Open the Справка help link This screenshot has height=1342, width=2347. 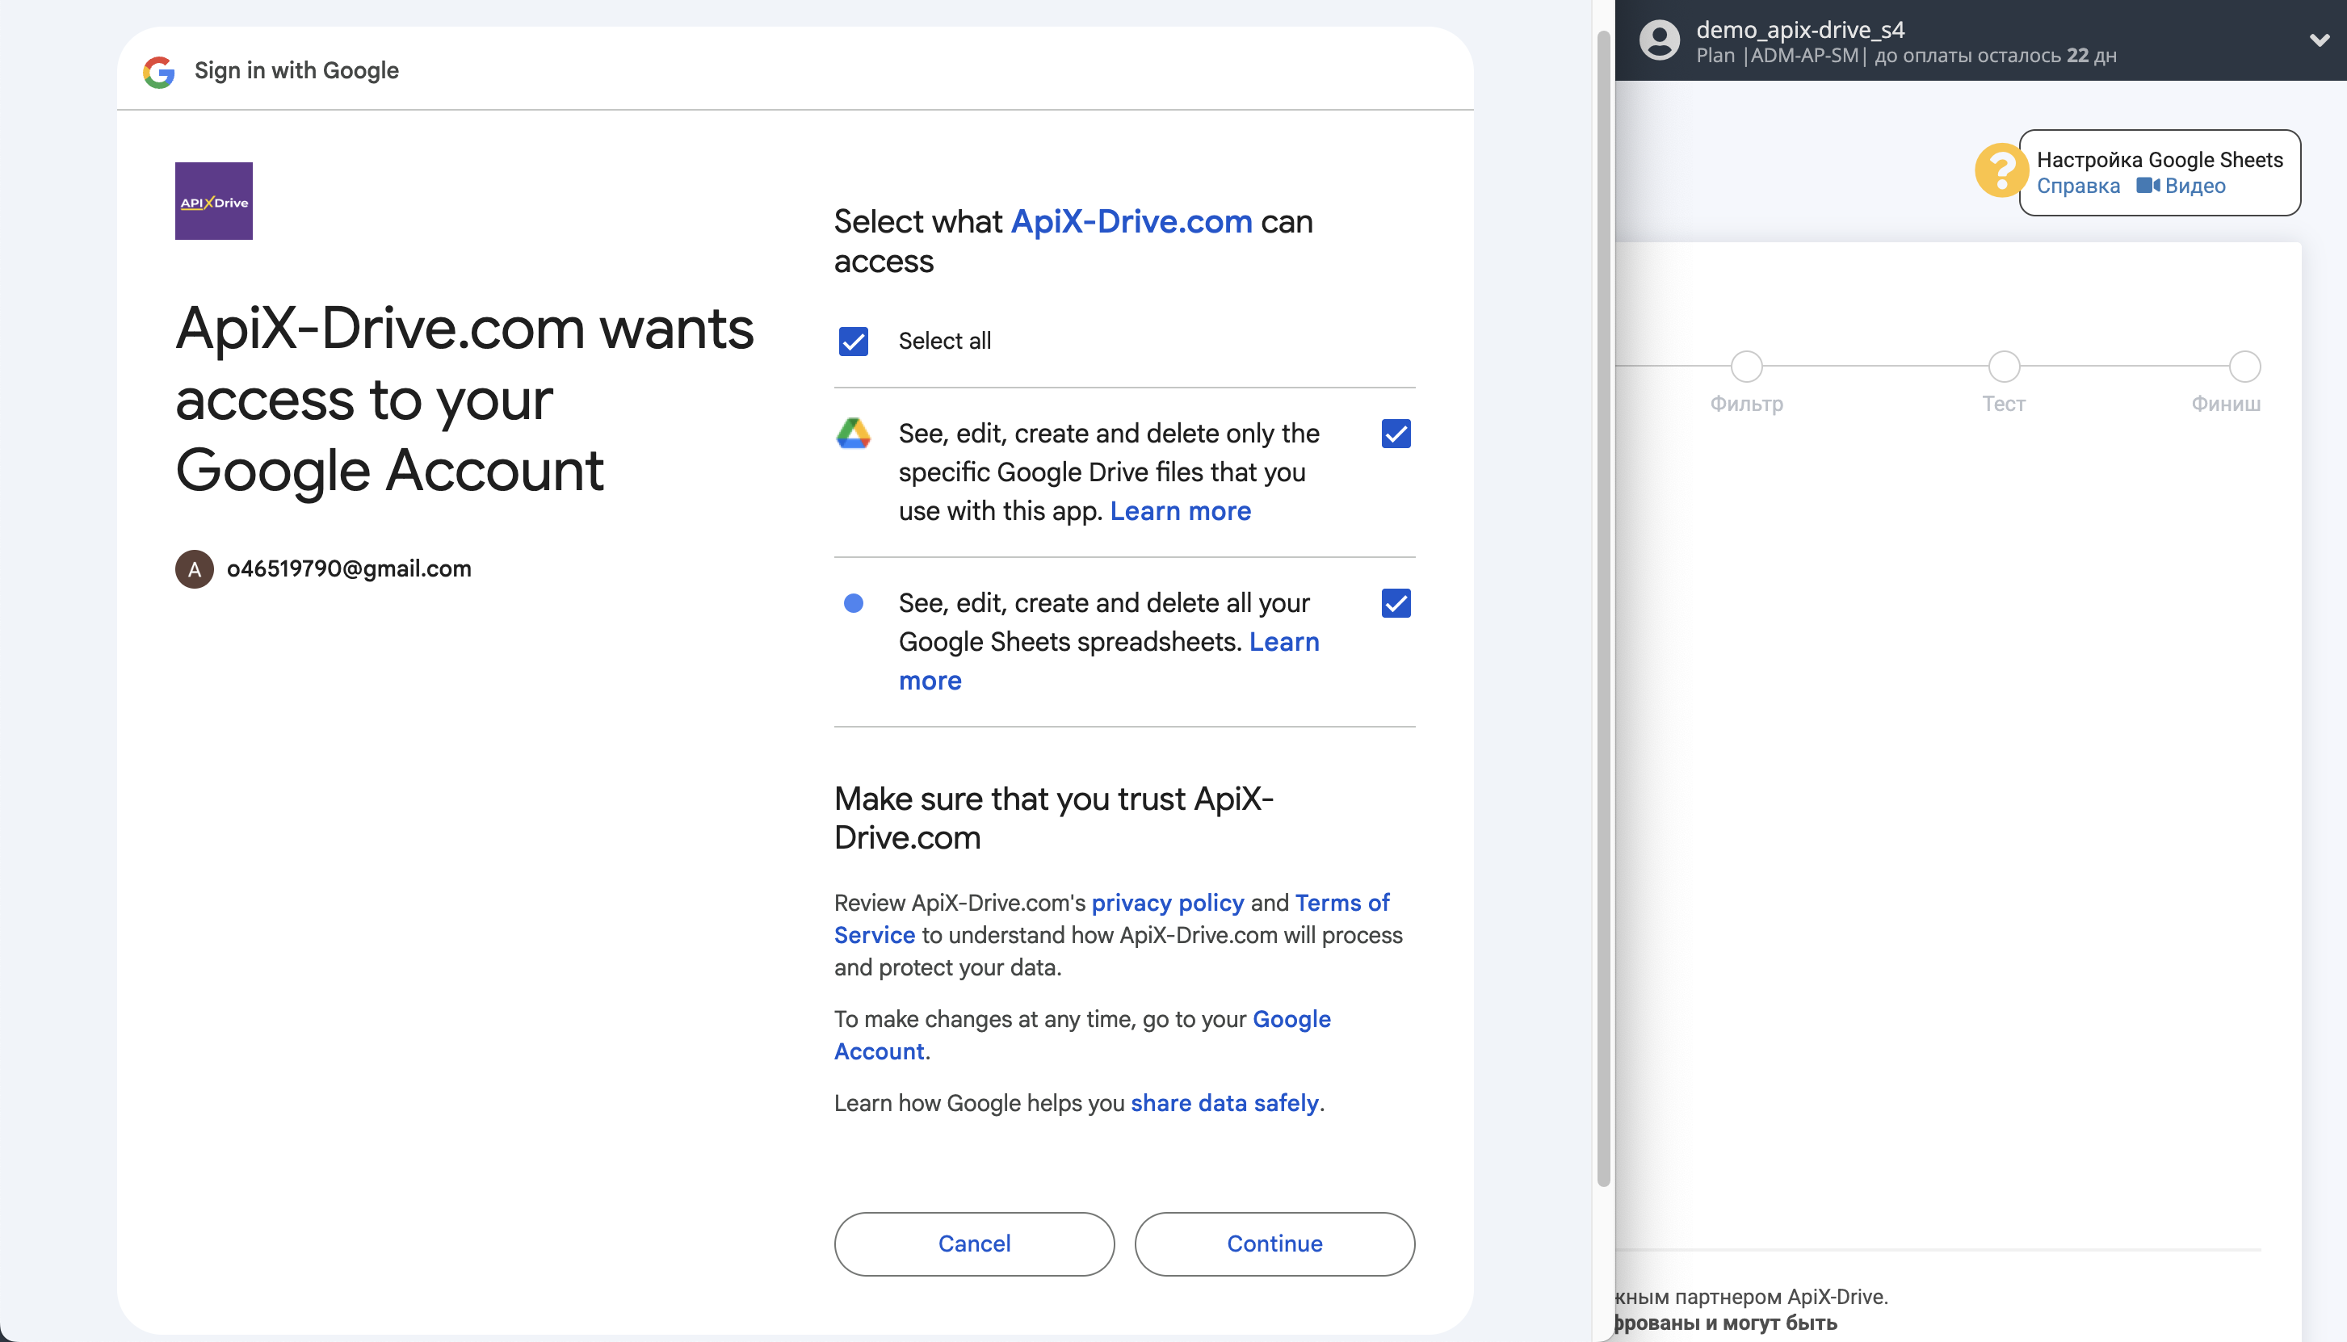pyautogui.click(x=2078, y=185)
